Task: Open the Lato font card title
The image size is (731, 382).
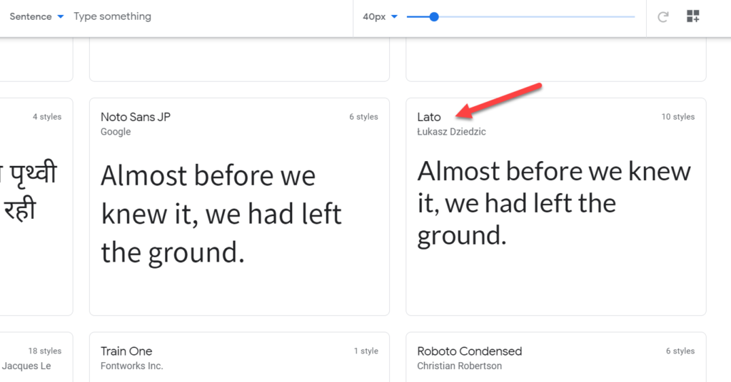Action: [x=429, y=117]
